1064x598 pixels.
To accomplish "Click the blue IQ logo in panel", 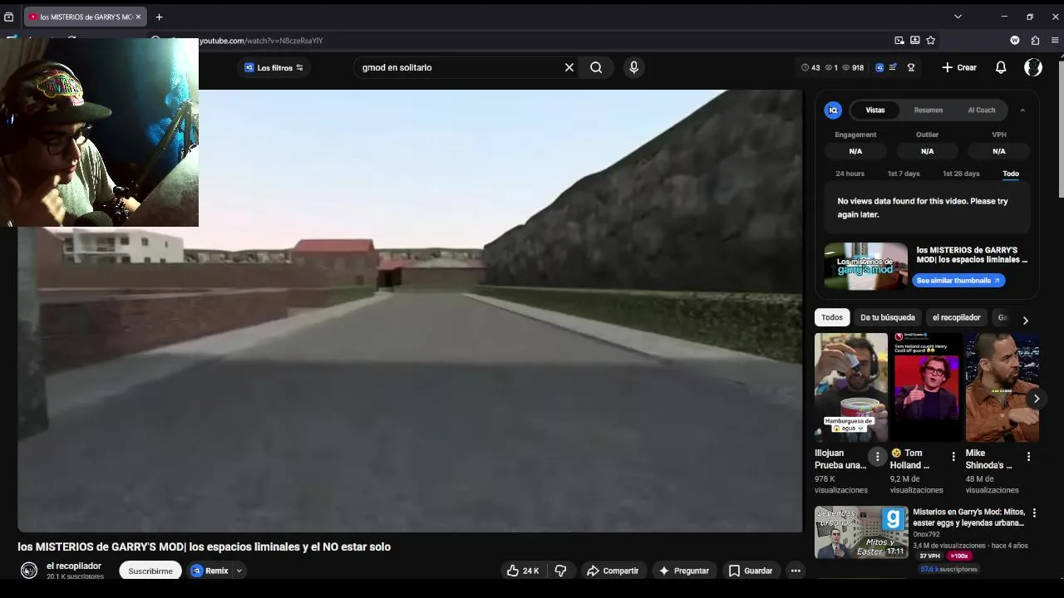I will pyautogui.click(x=833, y=110).
